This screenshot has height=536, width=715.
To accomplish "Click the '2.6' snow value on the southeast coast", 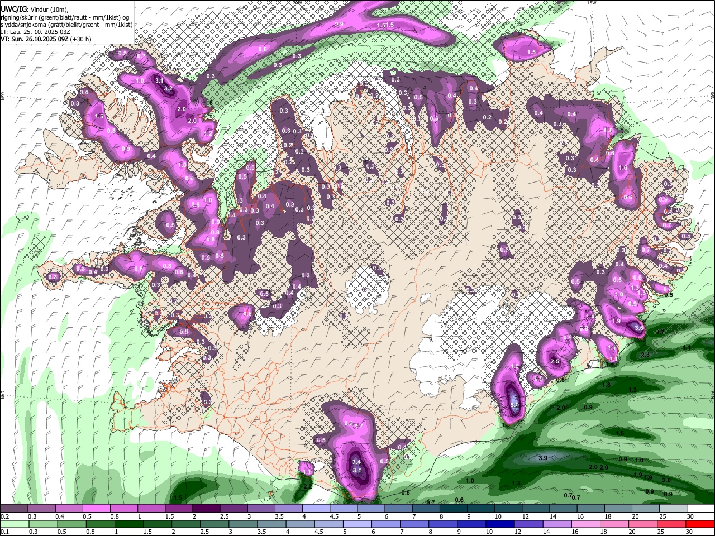I will pos(555,361).
